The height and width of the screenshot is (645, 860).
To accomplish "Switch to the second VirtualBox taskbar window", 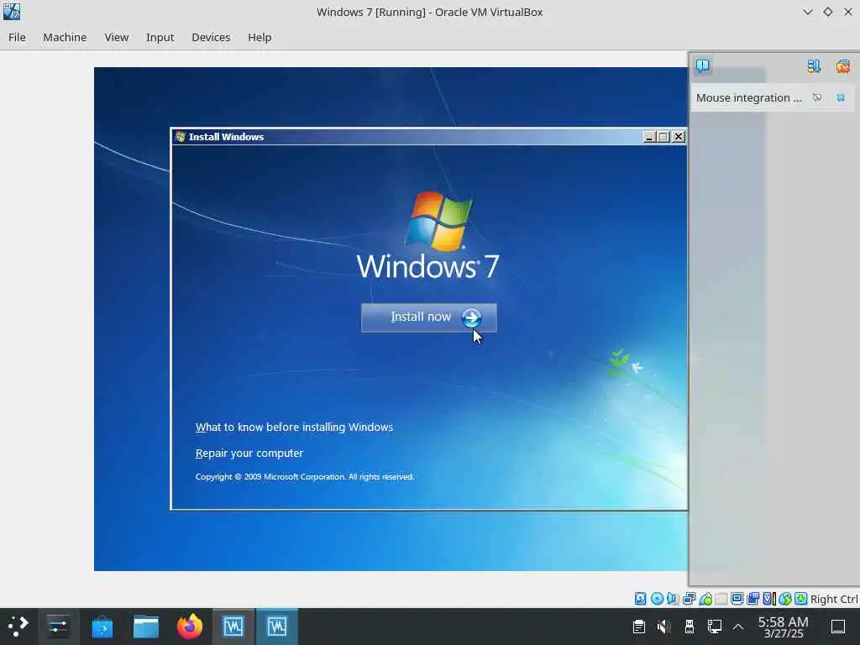I will [x=277, y=627].
